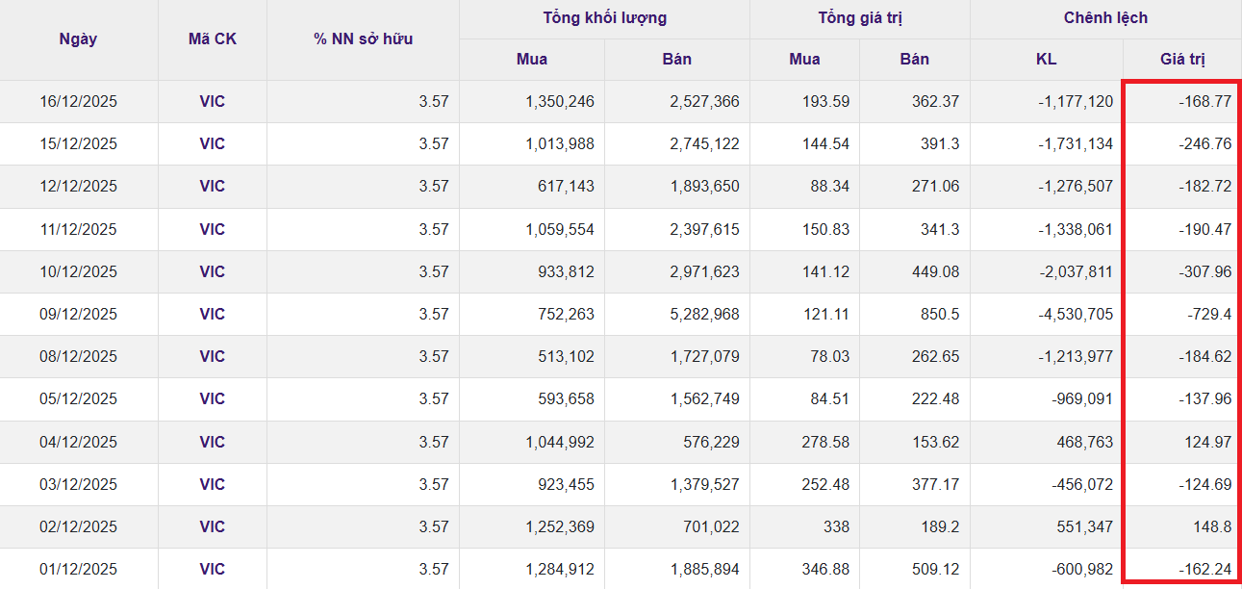Screen dimensions: 1242x589
Task: Click the 15/12/2025 date cell
Action: click(x=78, y=143)
